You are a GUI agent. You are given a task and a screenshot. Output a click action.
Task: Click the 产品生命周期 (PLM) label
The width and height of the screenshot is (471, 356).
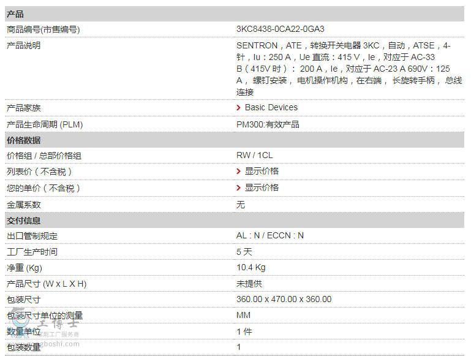coord(44,124)
